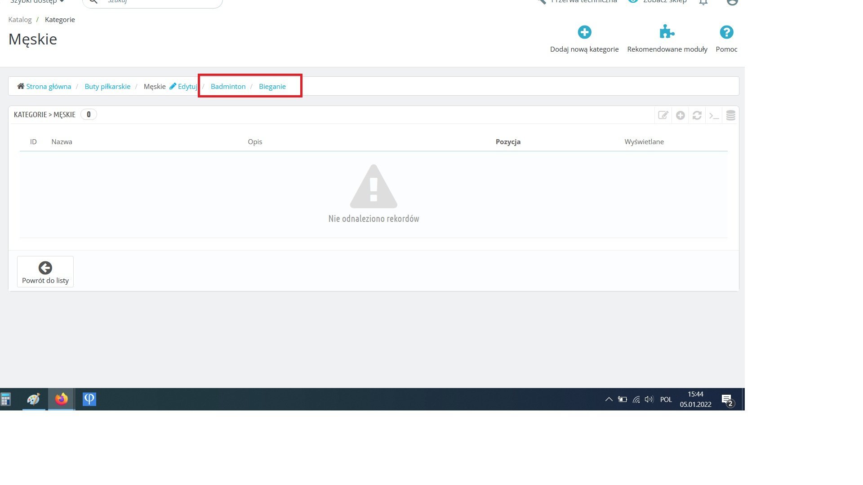Open the Badminton category link
Image resolution: width=863 pixels, height=485 pixels.
pos(228,87)
